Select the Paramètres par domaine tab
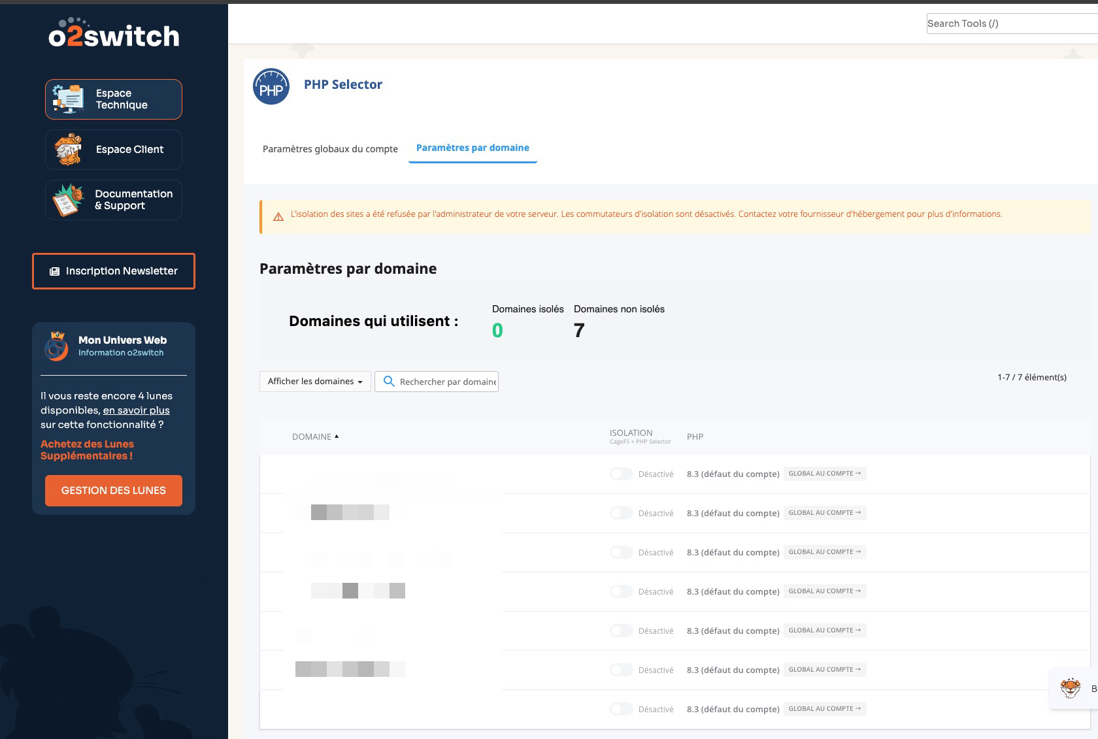The image size is (1098, 739). 473,148
